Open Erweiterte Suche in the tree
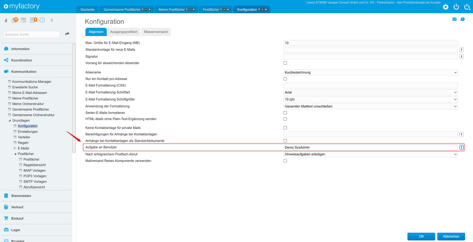The height and width of the screenshot is (242, 473). coord(25,87)
